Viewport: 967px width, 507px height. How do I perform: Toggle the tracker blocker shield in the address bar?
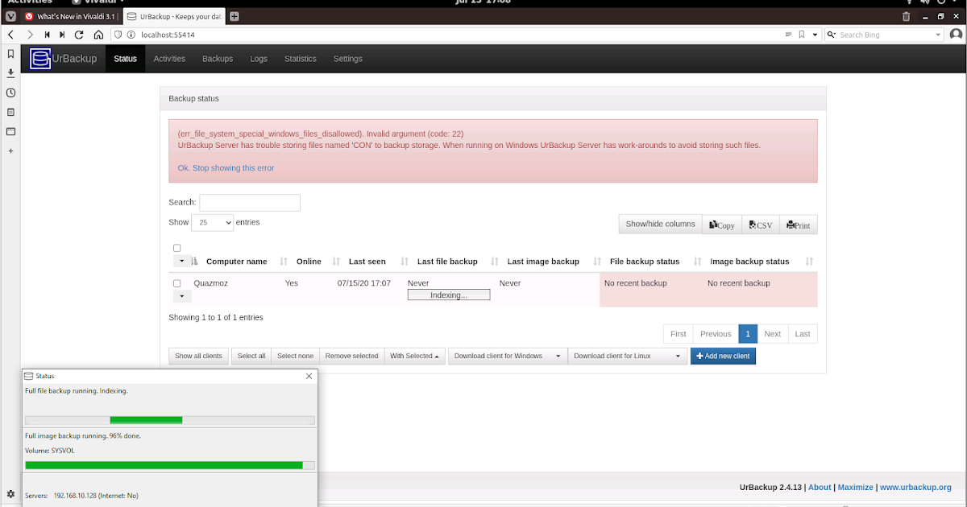[x=118, y=34]
